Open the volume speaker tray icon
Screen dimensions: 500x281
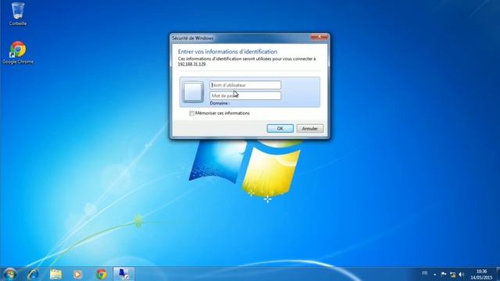tap(462, 274)
